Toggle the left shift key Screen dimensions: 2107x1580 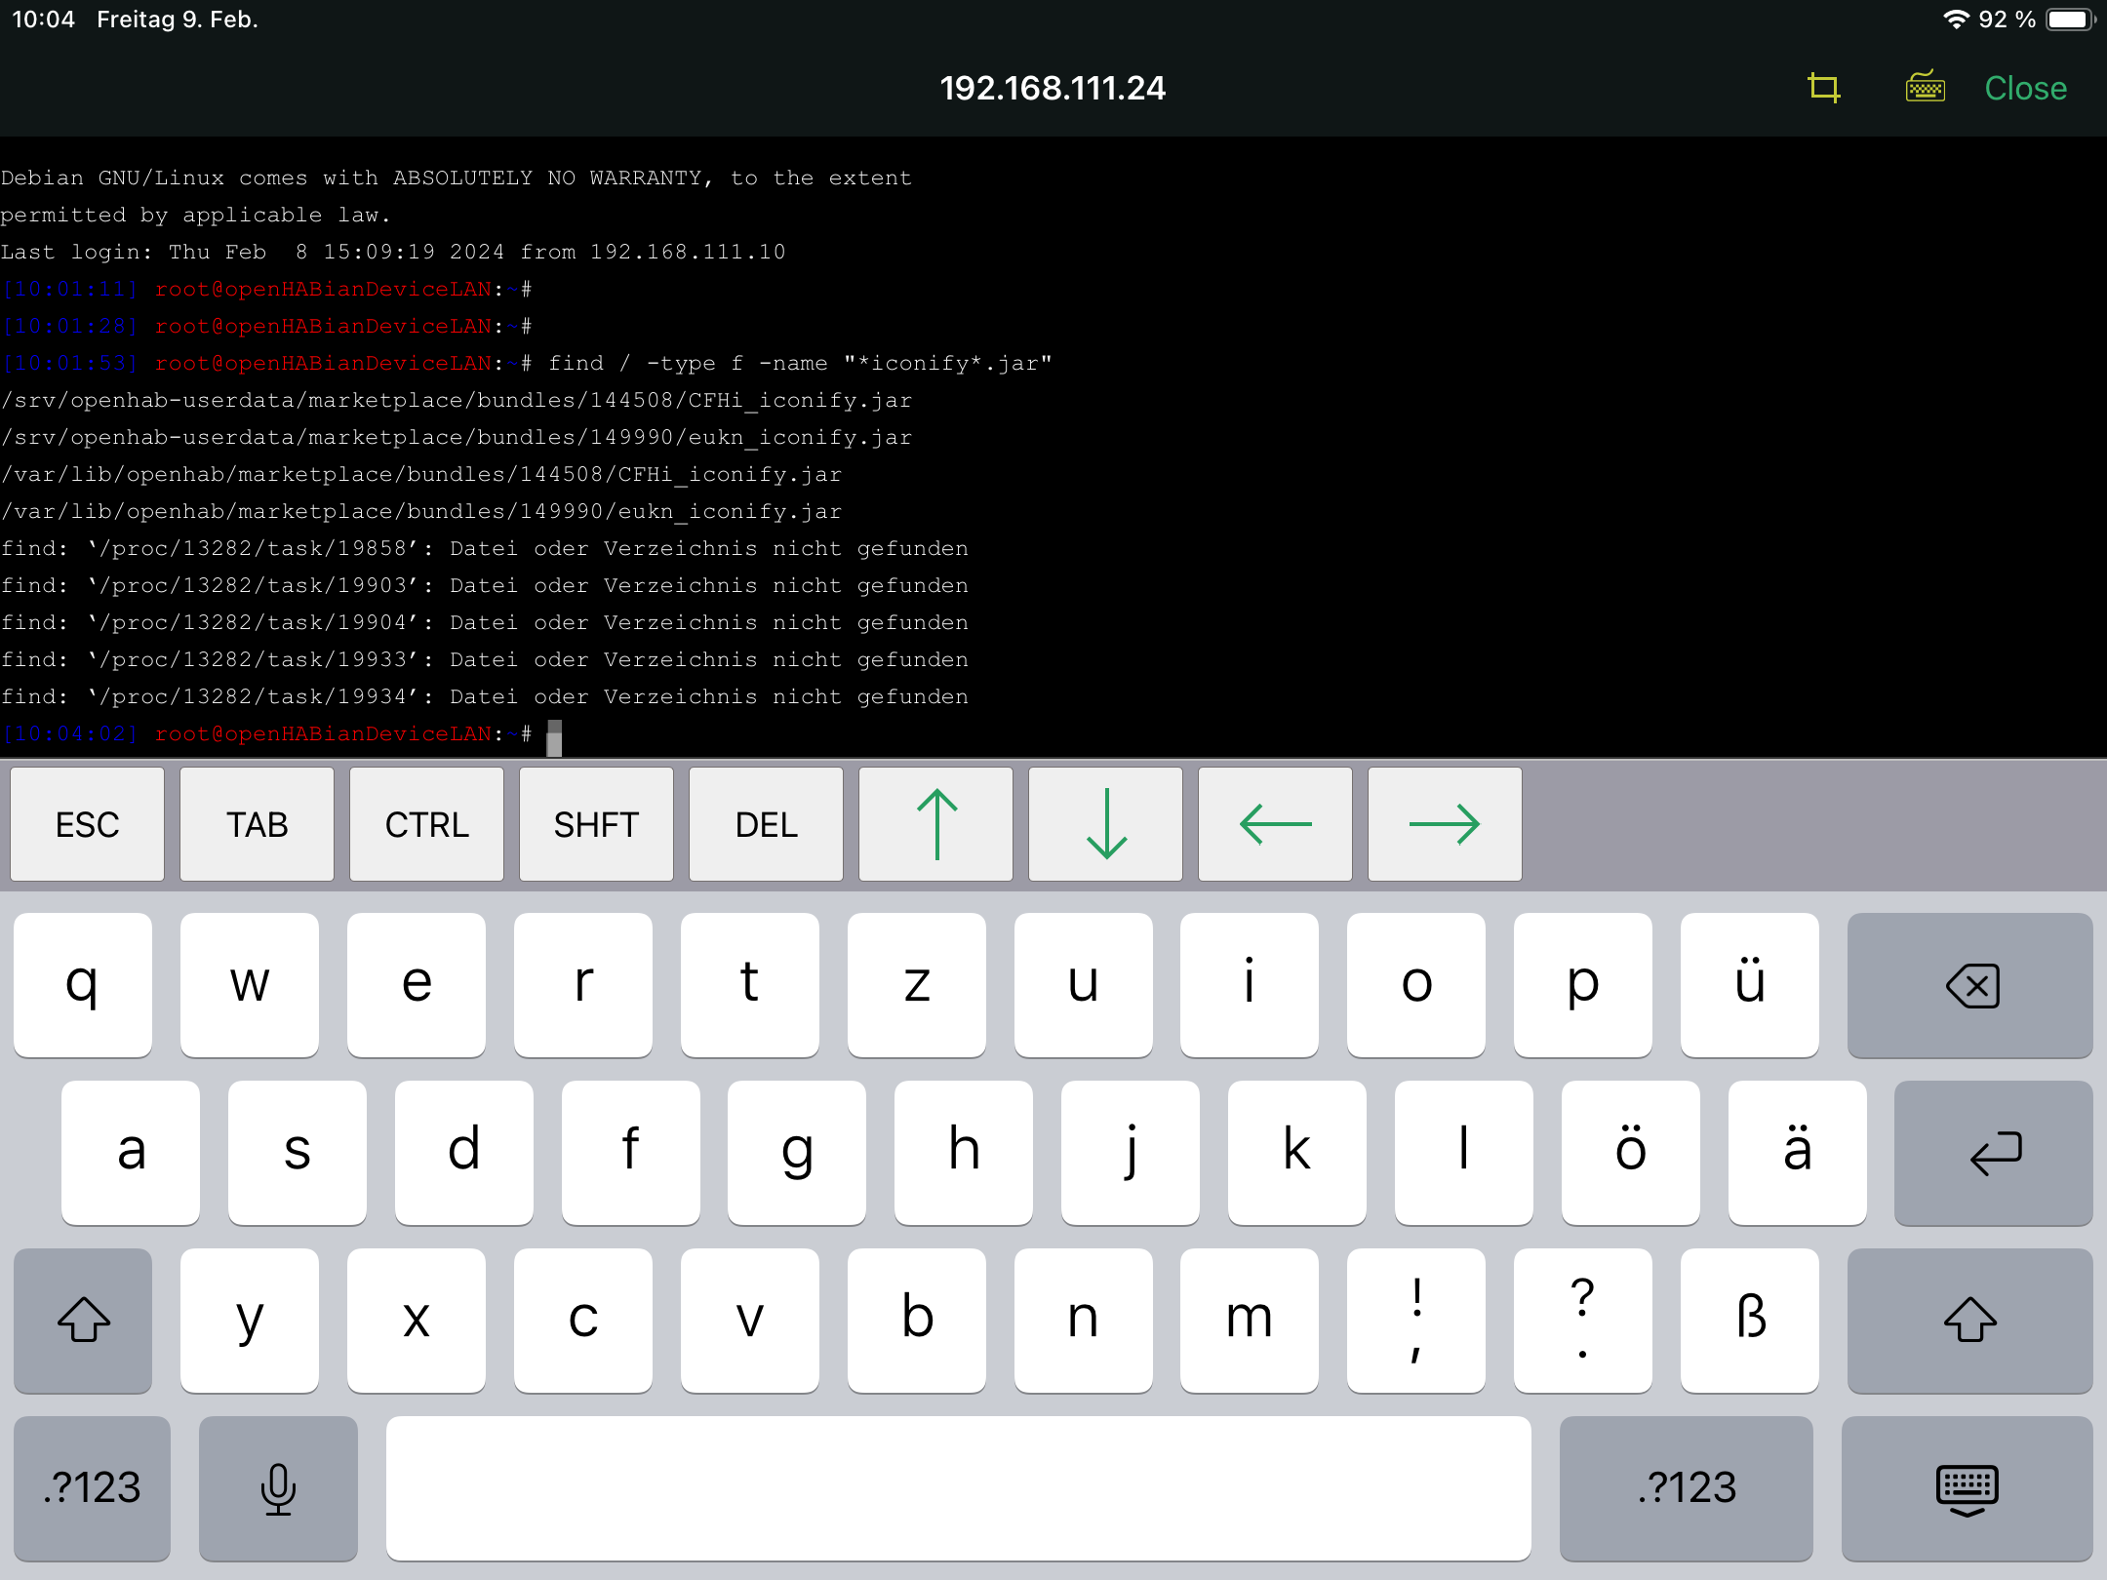[83, 1320]
